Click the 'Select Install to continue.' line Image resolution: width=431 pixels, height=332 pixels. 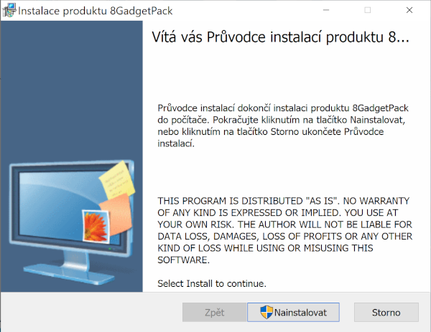212,284
